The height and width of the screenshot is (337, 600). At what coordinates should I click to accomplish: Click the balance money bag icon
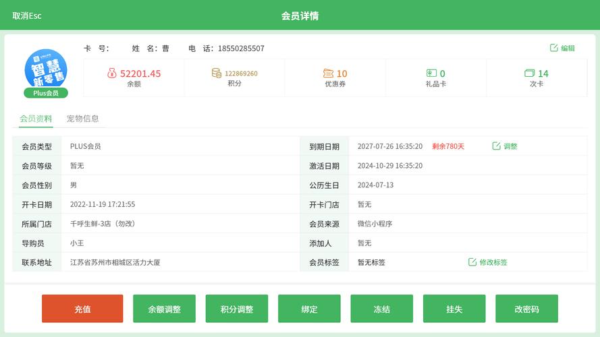[x=112, y=73]
